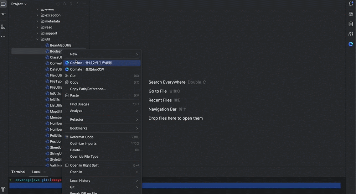Viewport: 356px width, 194px height.
Task: Open the Commit tool window icon
Action: (3, 14)
